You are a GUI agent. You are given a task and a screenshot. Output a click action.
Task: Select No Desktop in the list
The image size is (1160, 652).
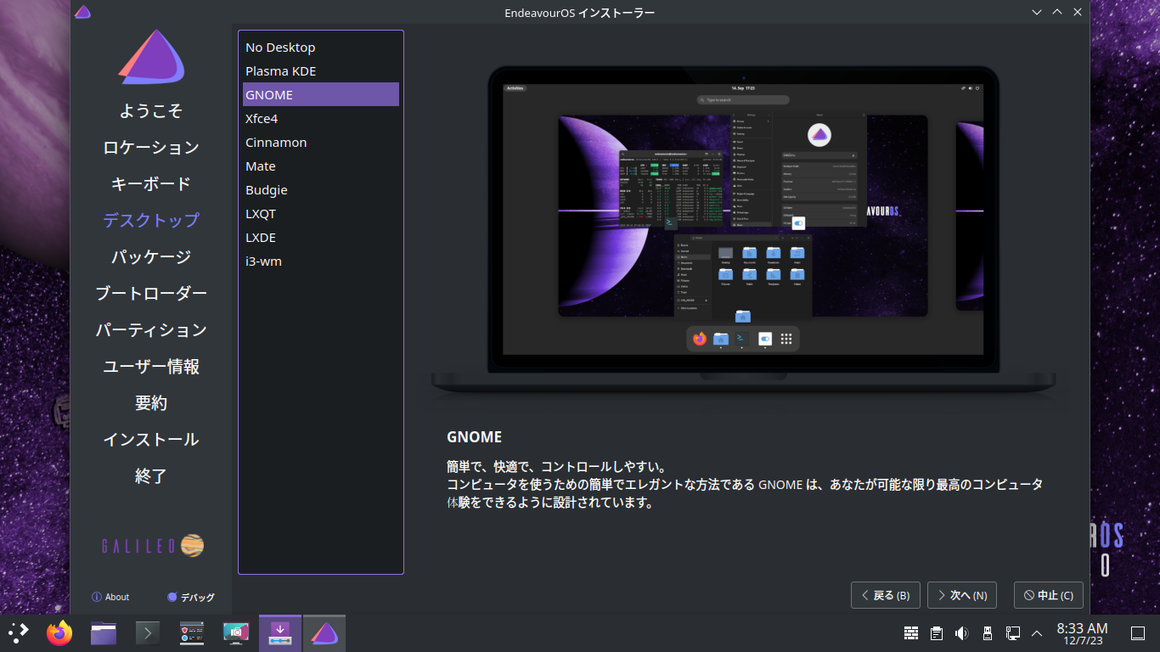coord(321,48)
